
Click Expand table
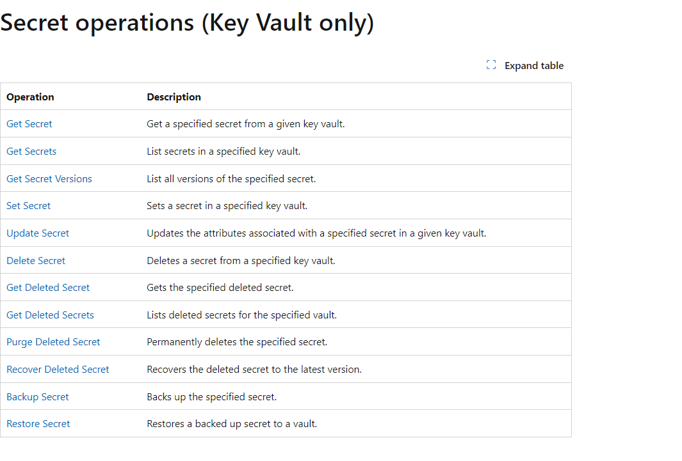coord(534,65)
